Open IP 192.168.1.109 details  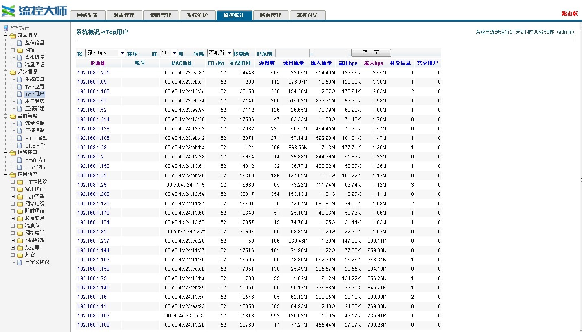[x=93, y=325]
